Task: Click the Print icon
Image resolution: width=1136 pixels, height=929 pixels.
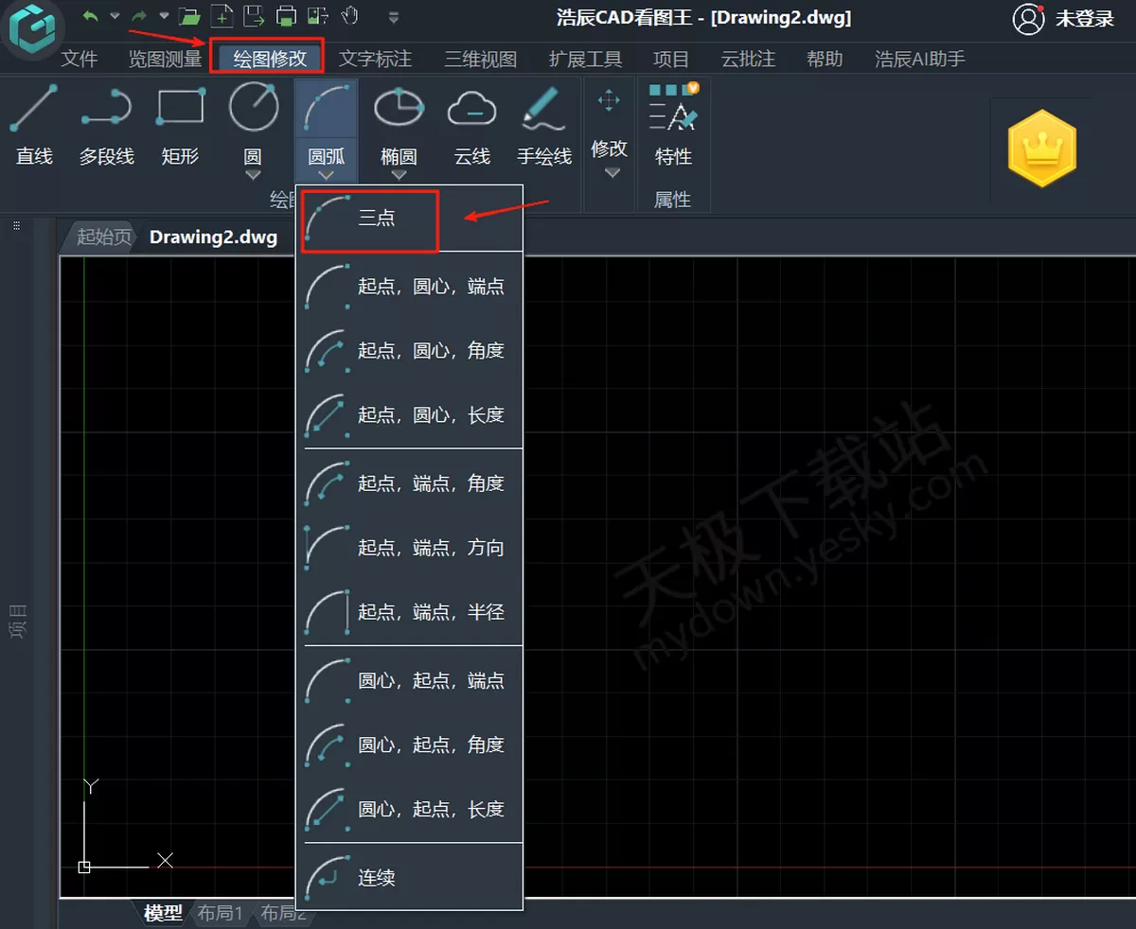Action: coord(286,16)
